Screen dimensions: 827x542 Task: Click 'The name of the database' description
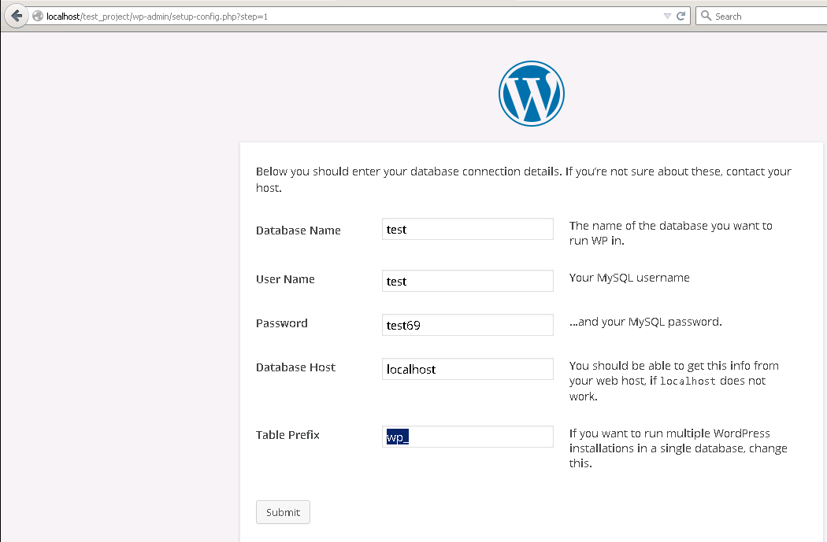tap(671, 233)
